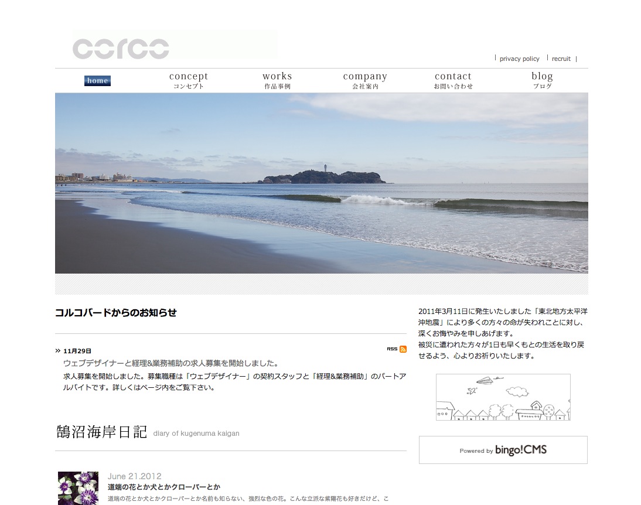Navigate to the contact page
The image size is (641, 505).
453,80
